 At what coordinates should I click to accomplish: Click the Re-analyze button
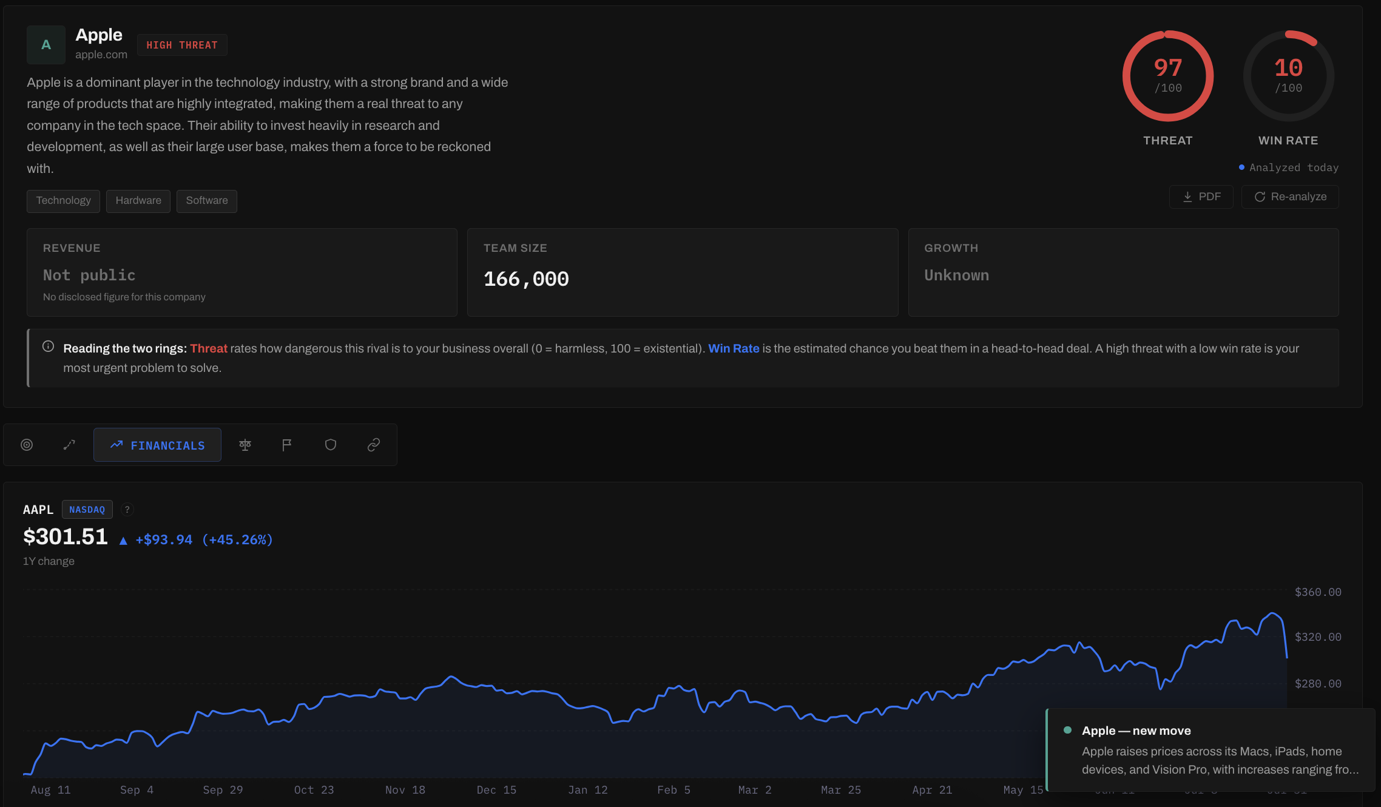click(1290, 197)
